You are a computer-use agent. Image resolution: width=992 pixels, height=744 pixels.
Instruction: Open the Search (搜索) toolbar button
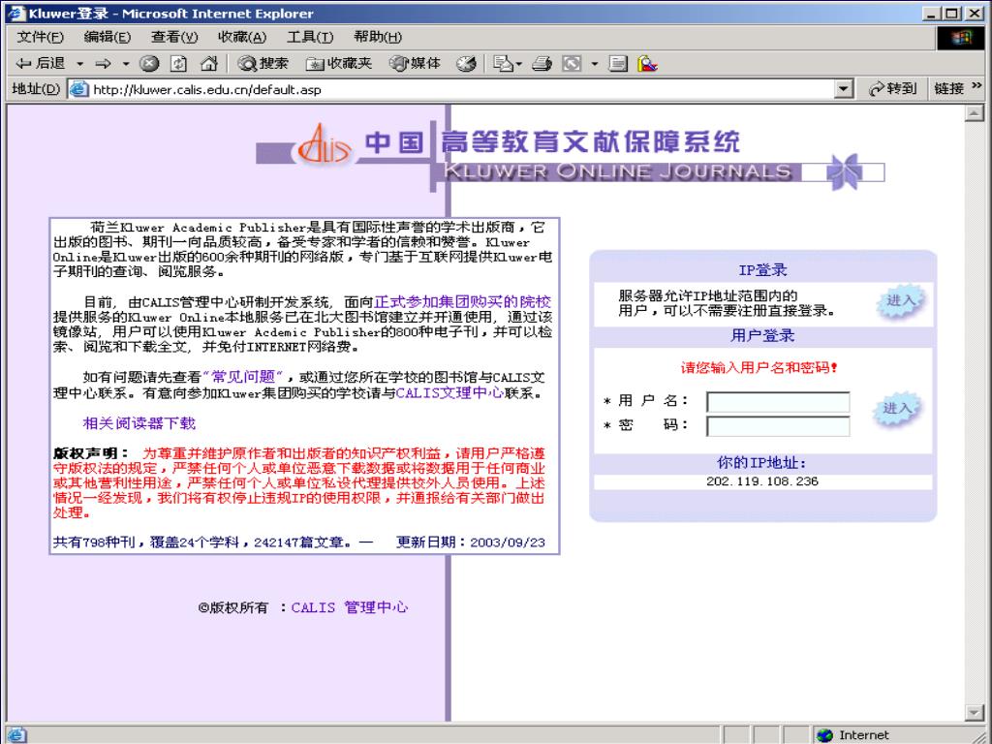tap(263, 63)
